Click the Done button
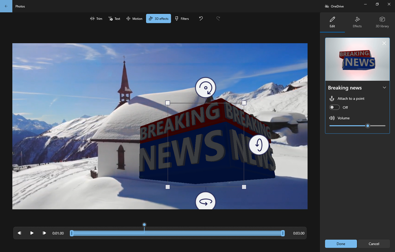The image size is (395, 252). (x=340, y=243)
